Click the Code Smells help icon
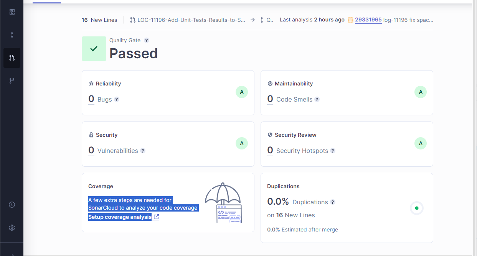The height and width of the screenshot is (256, 477). [x=317, y=99]
